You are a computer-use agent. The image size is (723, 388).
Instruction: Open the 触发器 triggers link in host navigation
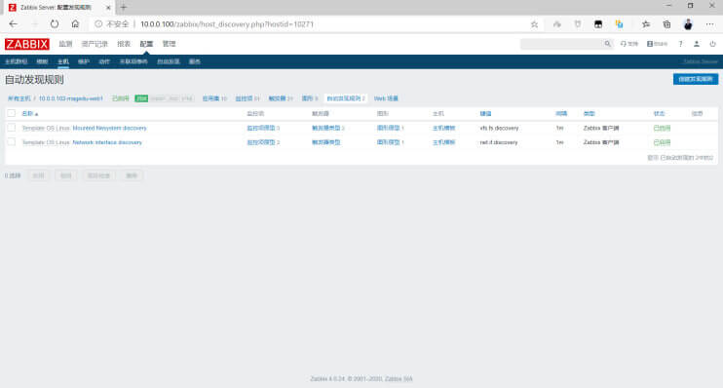tap(277, 98)
